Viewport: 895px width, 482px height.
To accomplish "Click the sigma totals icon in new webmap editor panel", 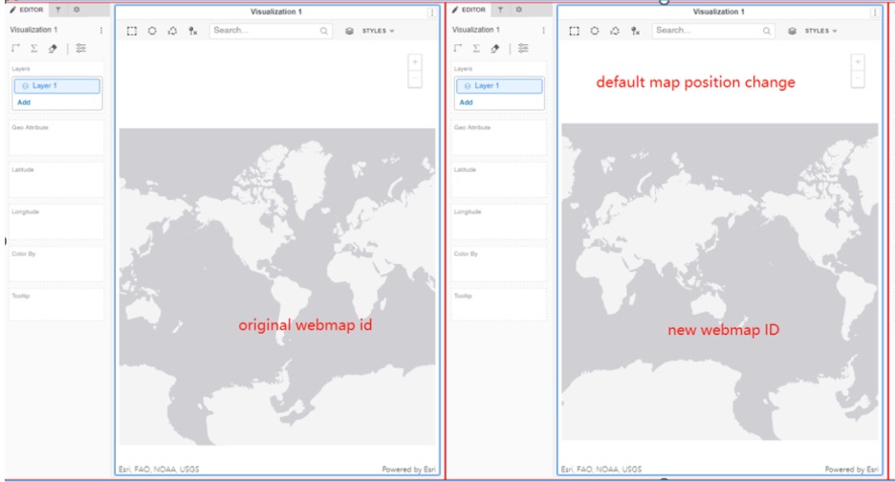I will click(x=475, y=49).
